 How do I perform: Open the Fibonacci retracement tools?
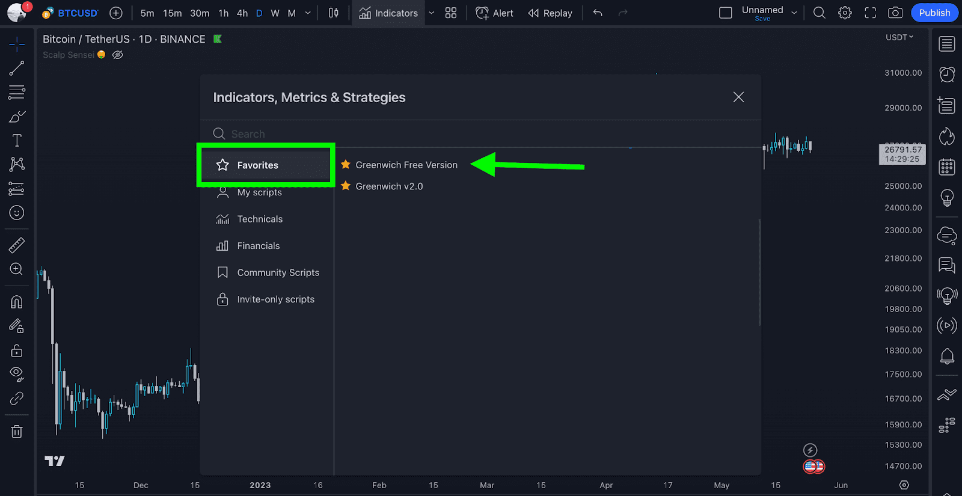pos(17,92)
